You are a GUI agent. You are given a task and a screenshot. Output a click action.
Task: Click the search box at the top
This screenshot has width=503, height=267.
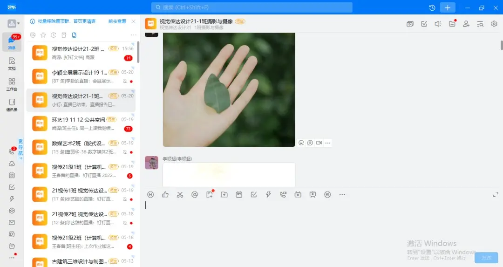(251, 7)
